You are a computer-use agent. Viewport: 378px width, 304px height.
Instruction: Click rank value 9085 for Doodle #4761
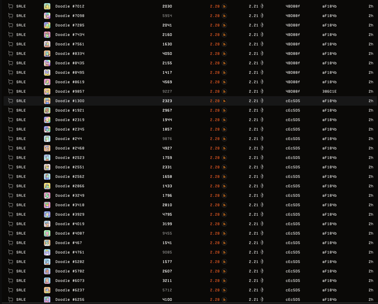pos(167,252)
